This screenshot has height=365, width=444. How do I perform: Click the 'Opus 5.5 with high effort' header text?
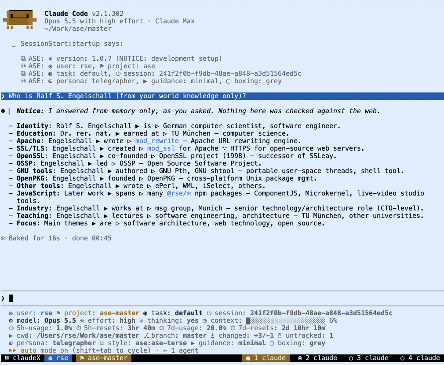94,21
